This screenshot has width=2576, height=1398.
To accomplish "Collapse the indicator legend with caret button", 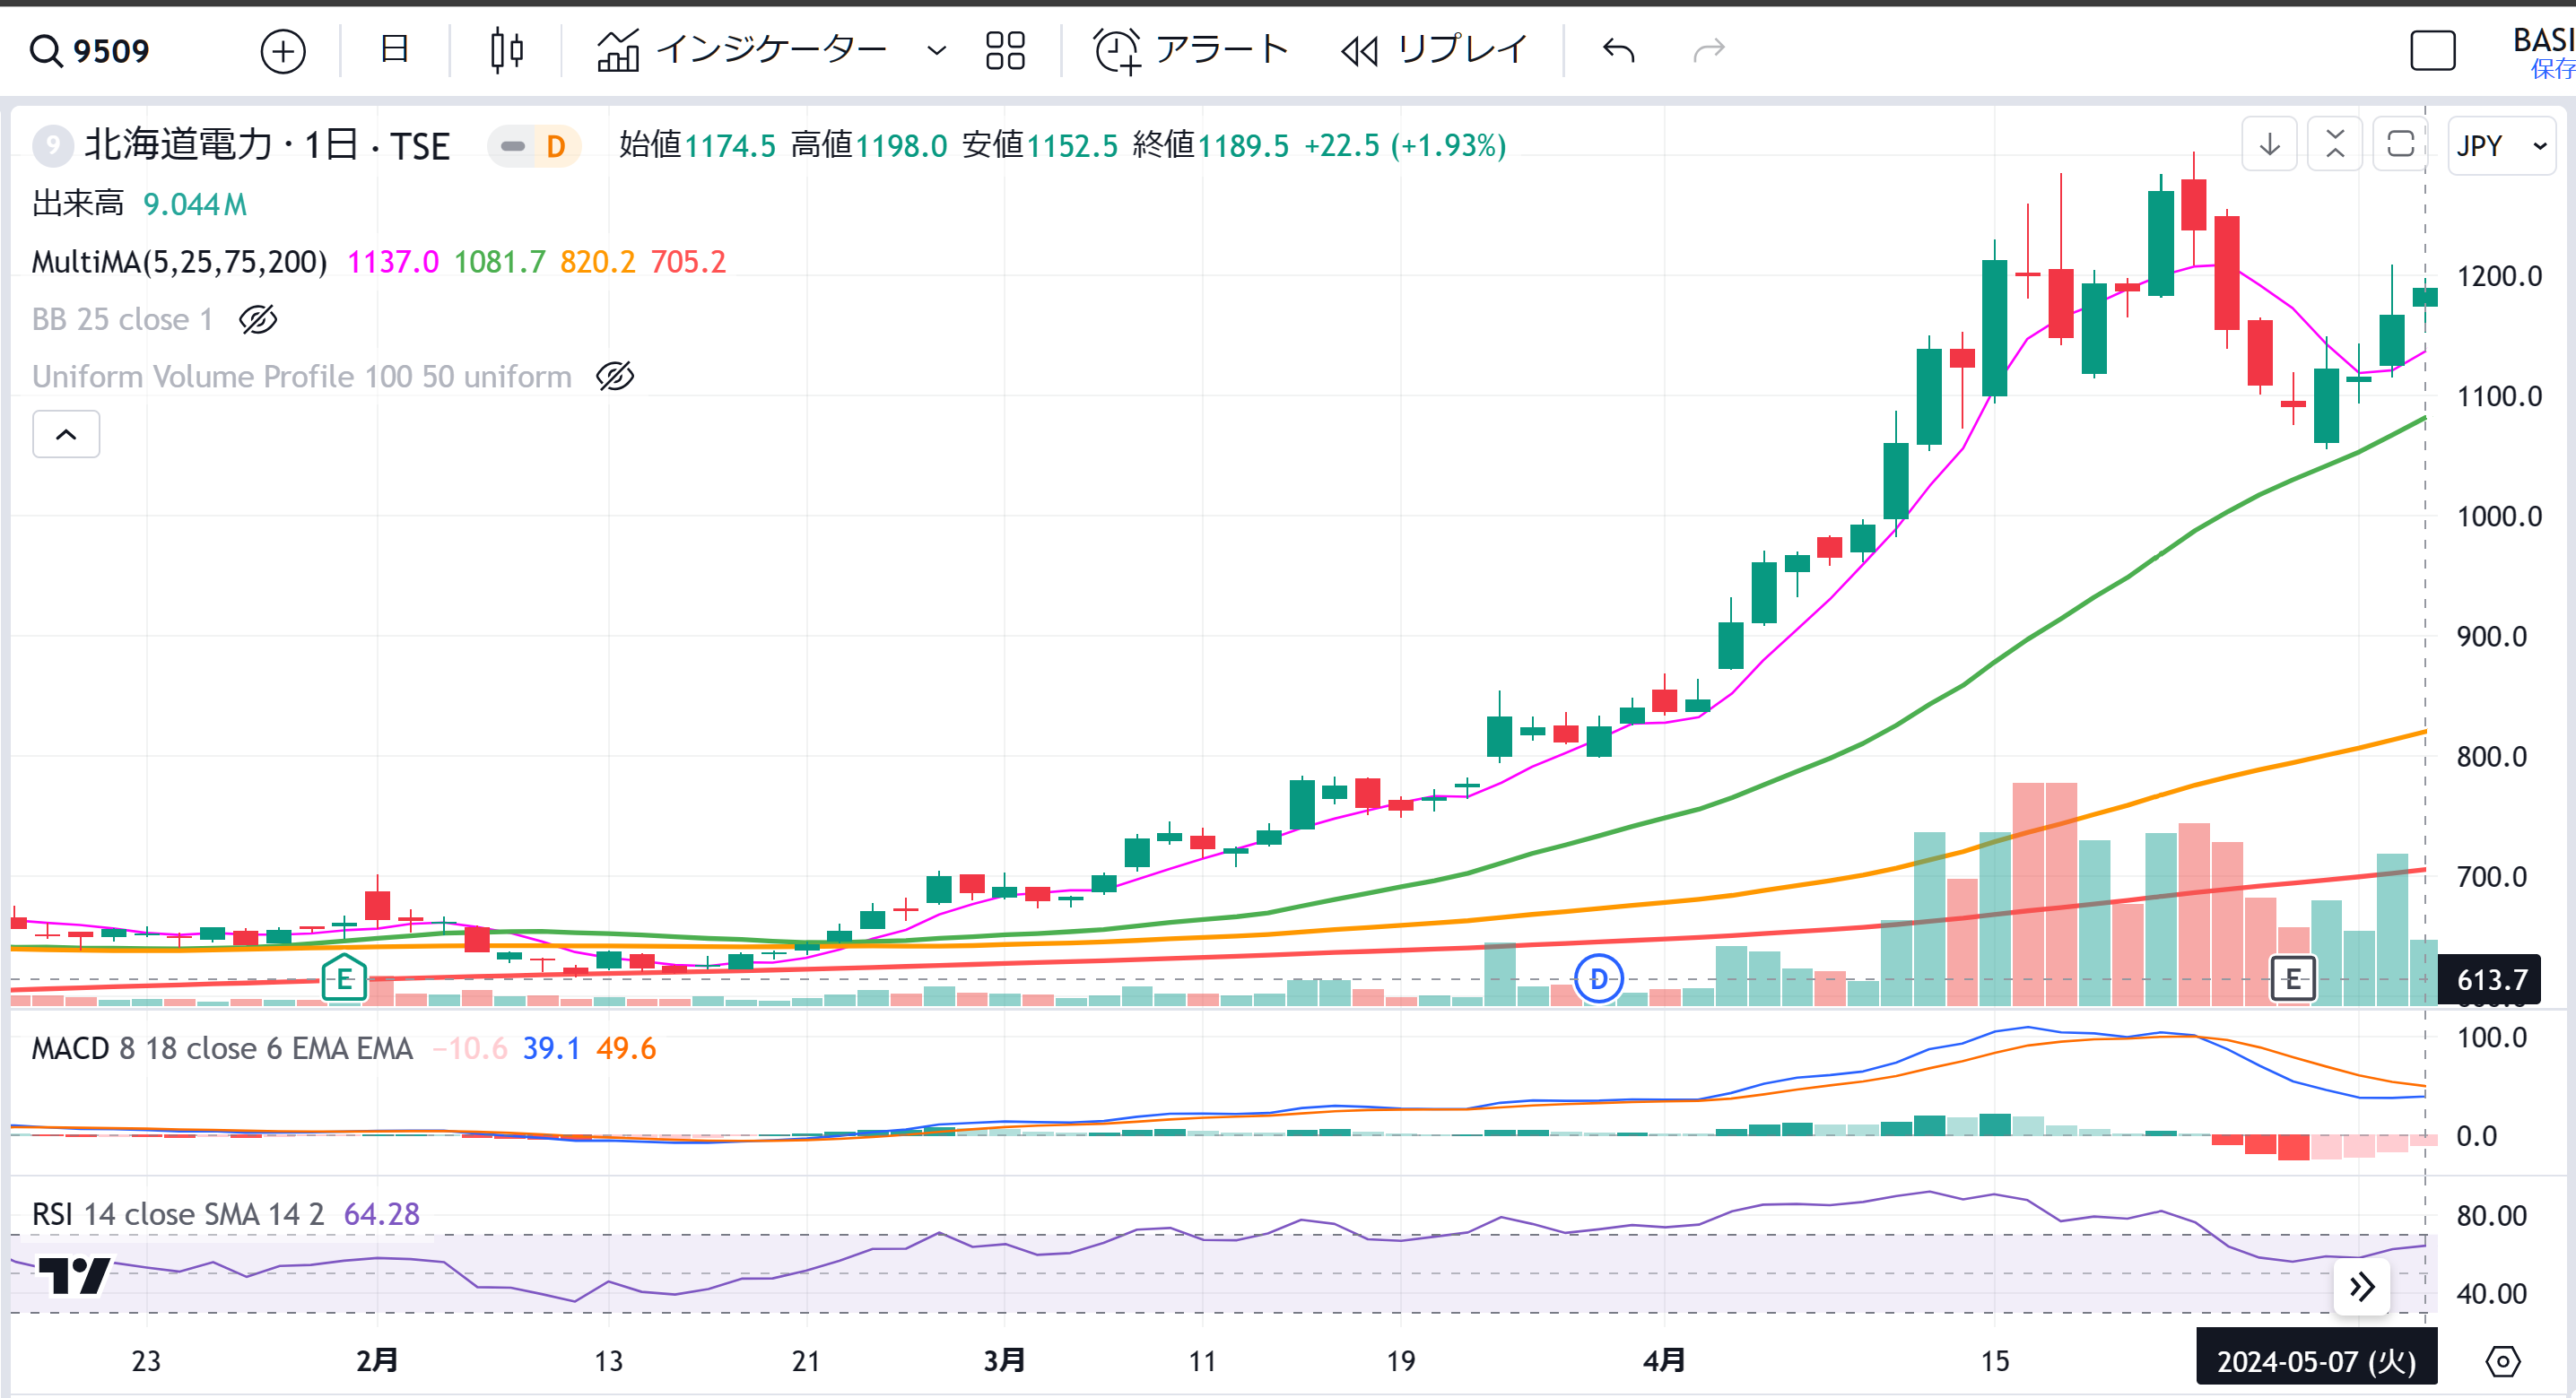I will tap(66, 434).
